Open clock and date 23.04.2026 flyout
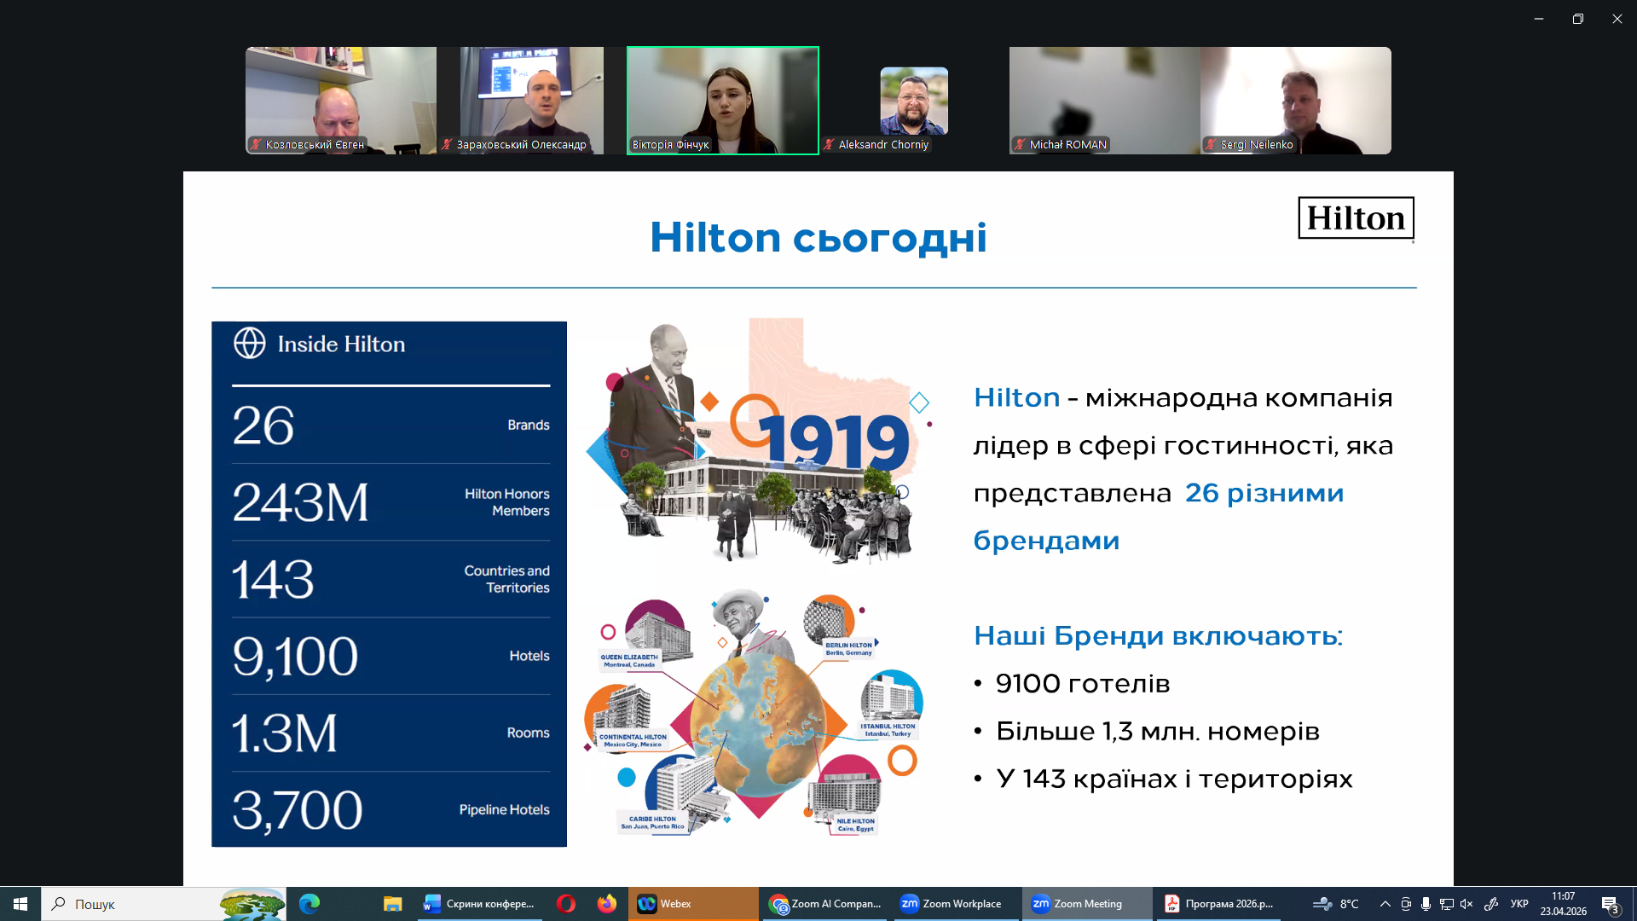The height and width of the screenshot is (921, 1637). [x=1563, y=904]
